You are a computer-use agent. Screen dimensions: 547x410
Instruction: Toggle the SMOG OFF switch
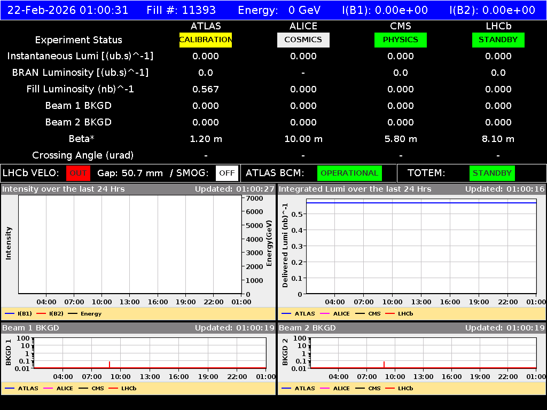pos(226,173)
